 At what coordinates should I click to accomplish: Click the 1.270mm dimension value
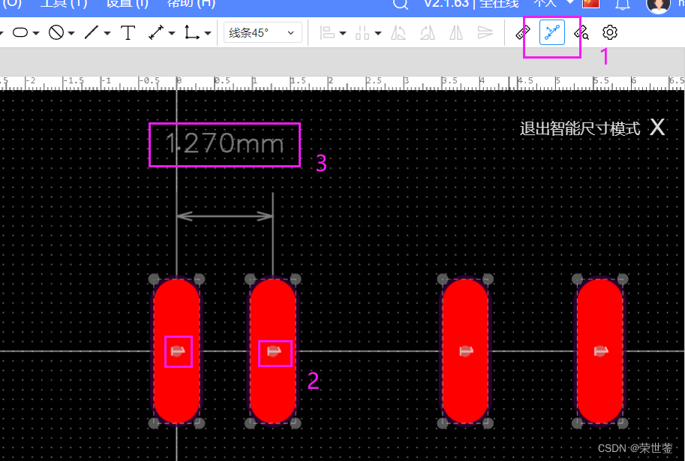pos(224,144)
